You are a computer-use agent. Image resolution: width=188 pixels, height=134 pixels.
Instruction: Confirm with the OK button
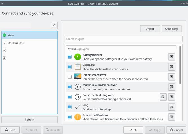tap(133, 130)
